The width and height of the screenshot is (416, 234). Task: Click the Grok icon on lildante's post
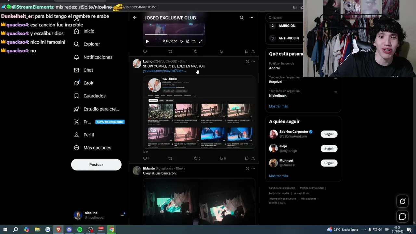click(247, 168)
